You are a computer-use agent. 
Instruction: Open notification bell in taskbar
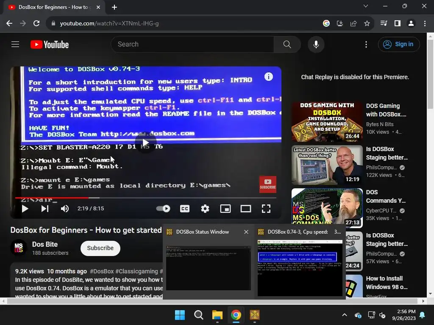(x=423, y=315)
